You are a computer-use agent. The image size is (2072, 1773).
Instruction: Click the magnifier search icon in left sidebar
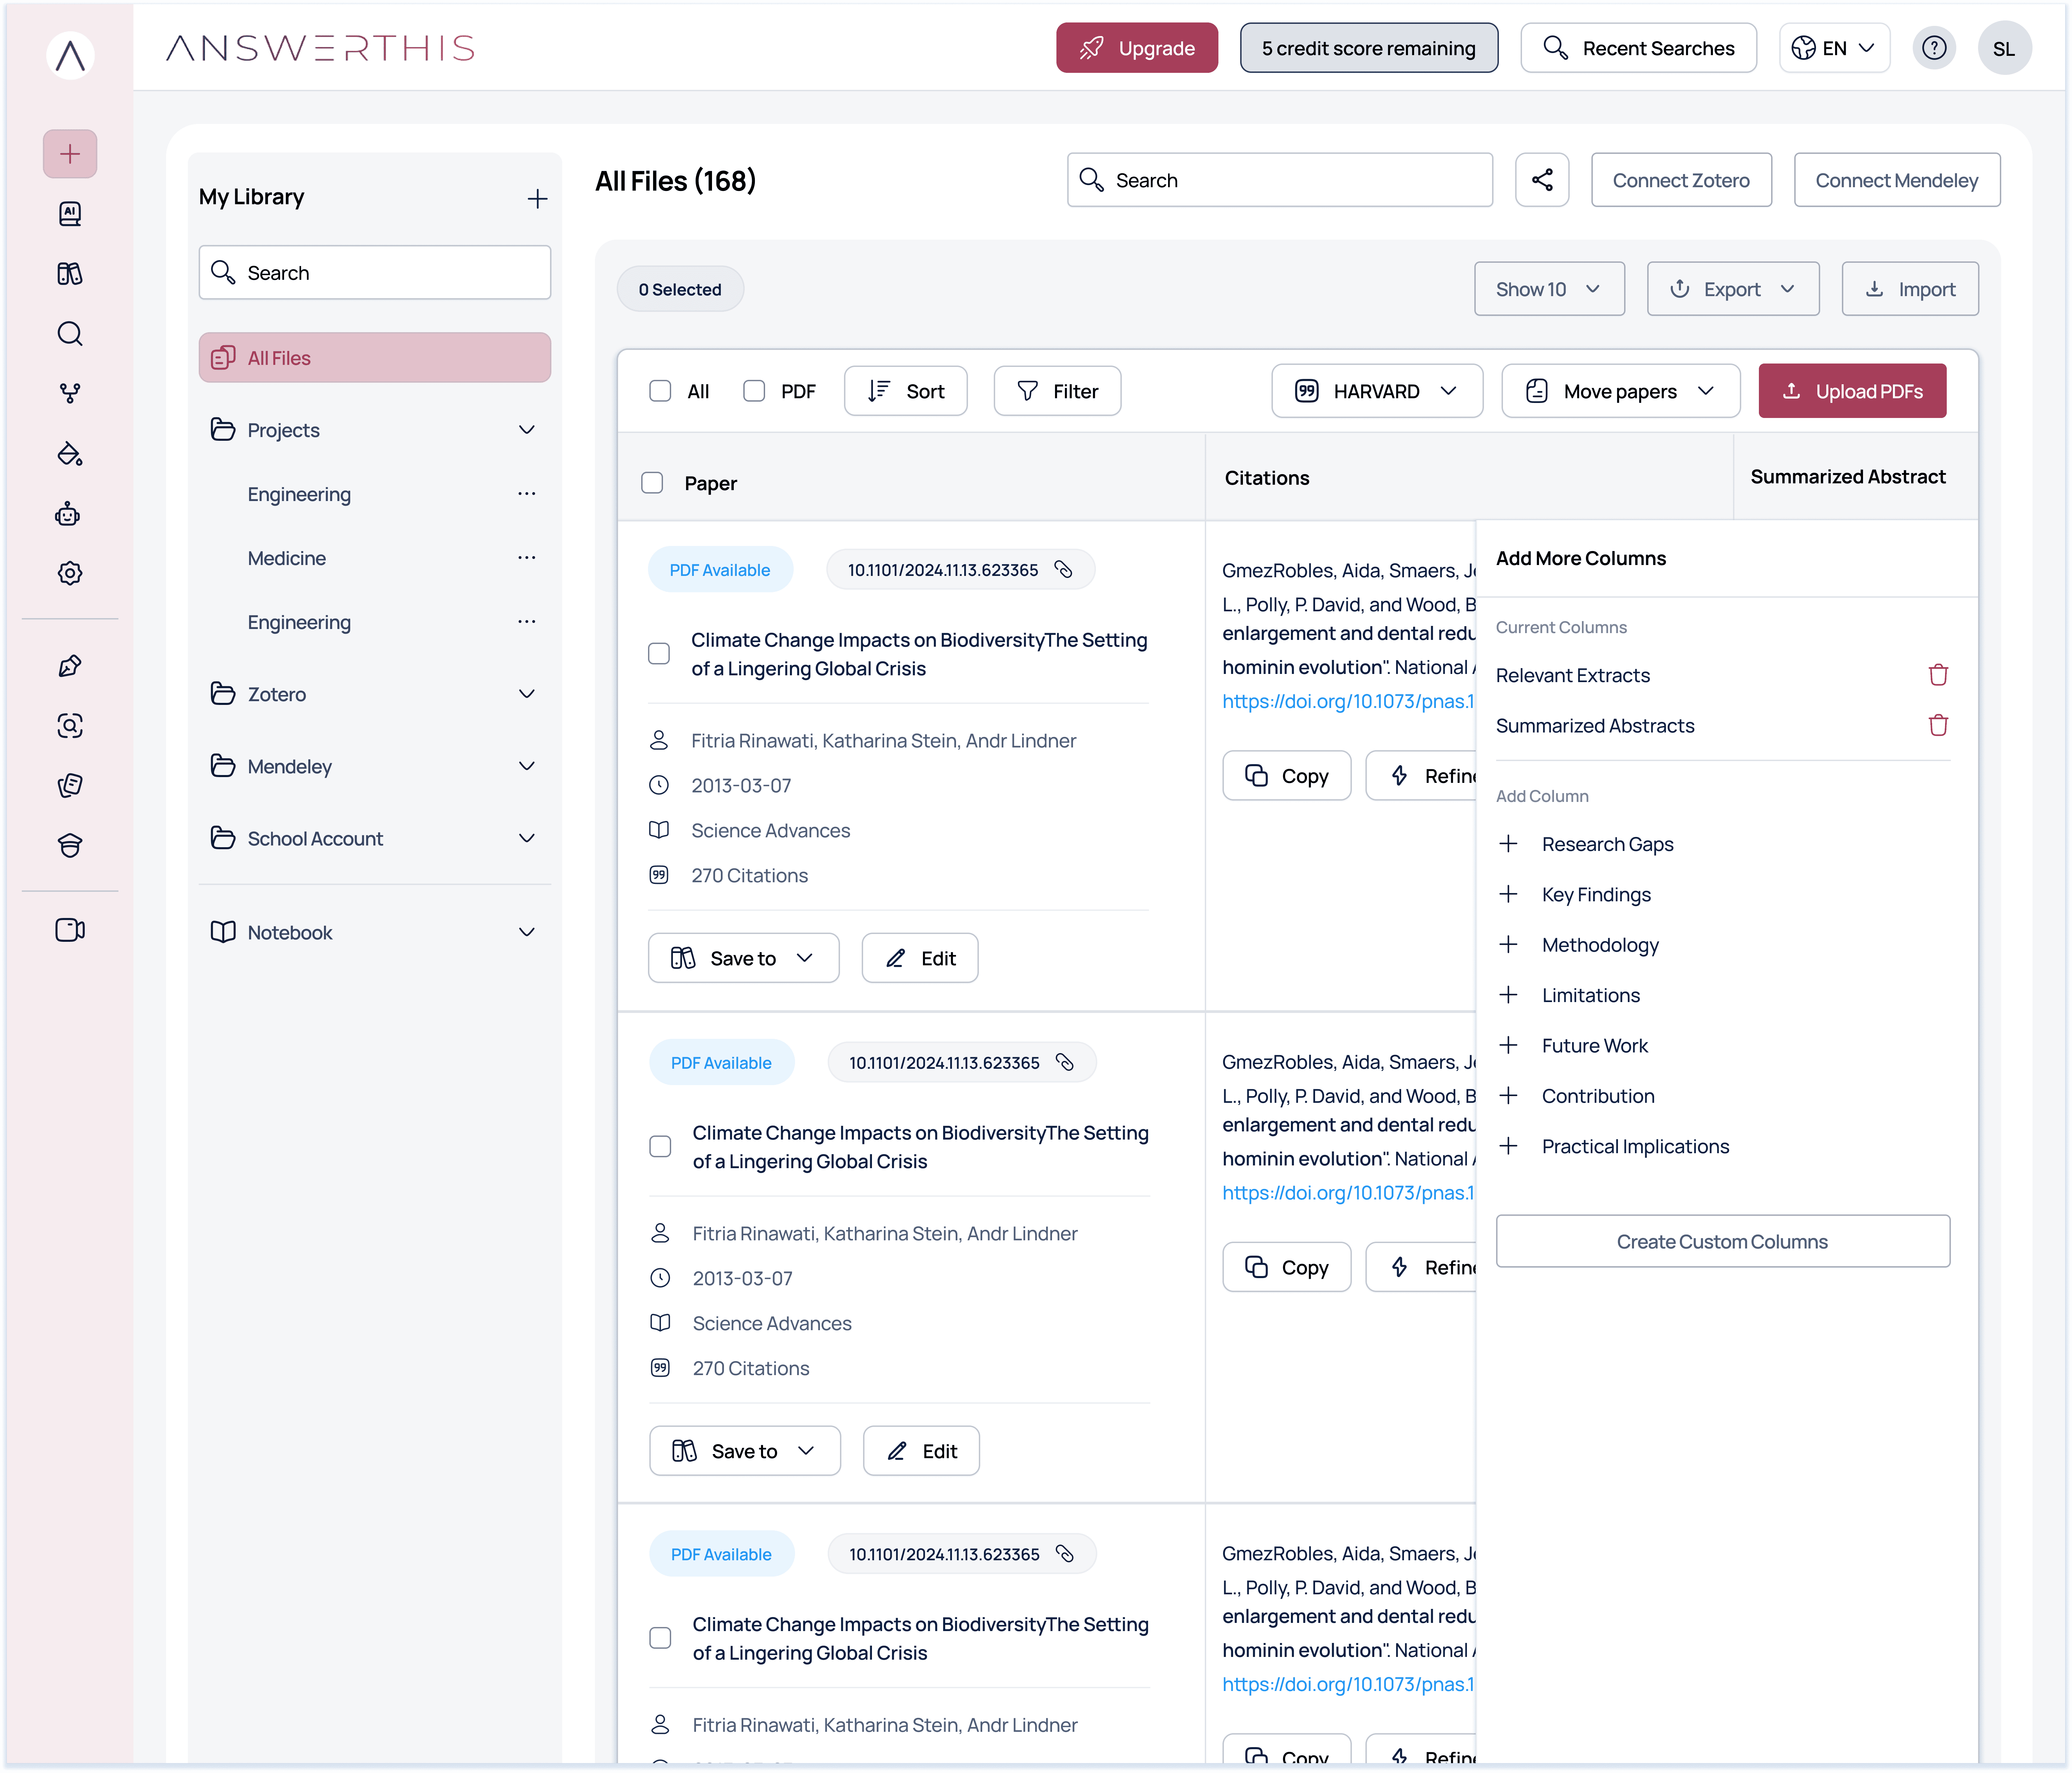[x=69, y=333]
